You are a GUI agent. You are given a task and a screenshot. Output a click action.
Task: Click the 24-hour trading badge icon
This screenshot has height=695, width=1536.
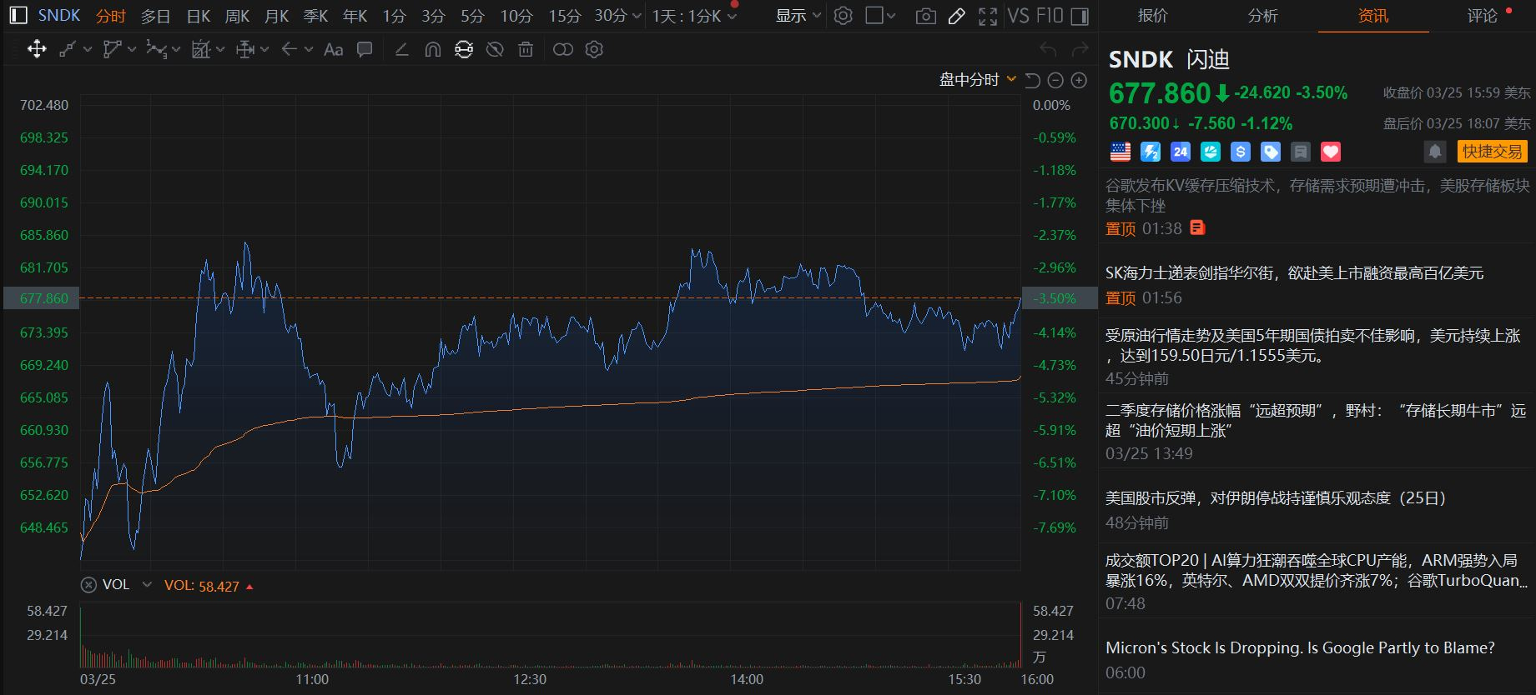1181,152
